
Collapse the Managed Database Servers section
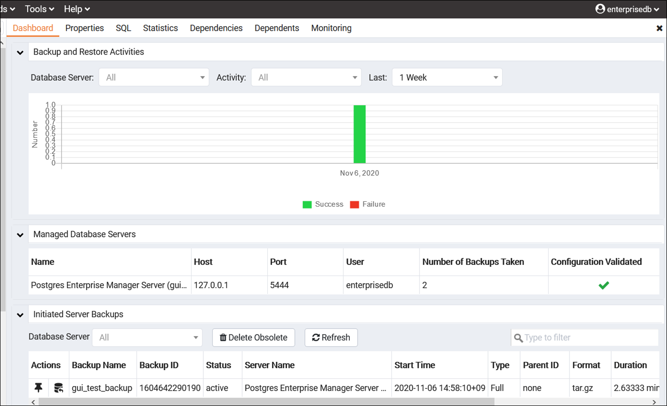pos(20,235)
